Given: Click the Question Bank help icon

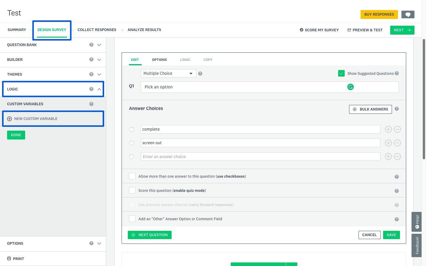Looking at the screenshot, I should coord(91,45).
